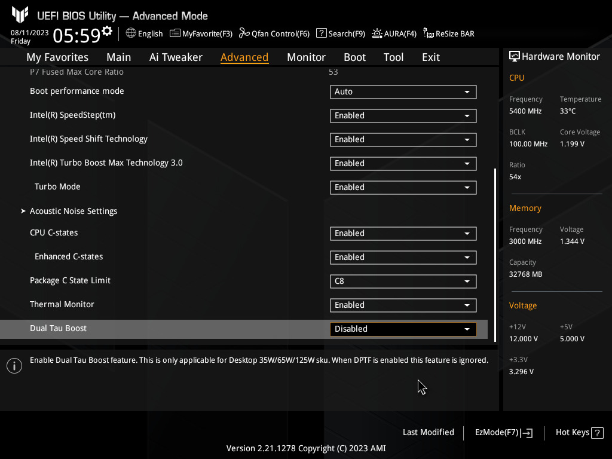612x459 pixels.
Task: Open AURA(F4) lighting icon
Action: (377, 33)
